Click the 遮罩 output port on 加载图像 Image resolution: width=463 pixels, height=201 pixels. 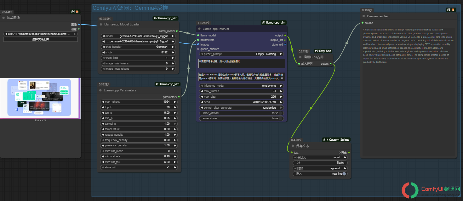(x=79, y=29)
